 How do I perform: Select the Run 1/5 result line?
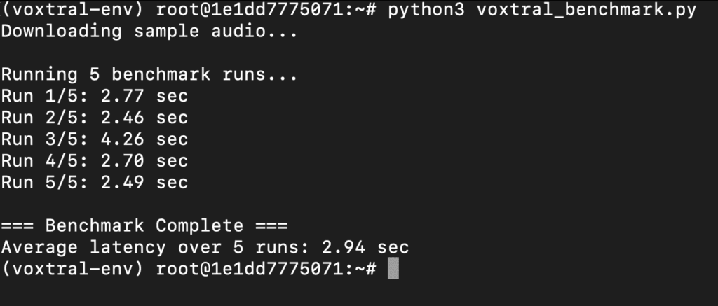point(95,96)
